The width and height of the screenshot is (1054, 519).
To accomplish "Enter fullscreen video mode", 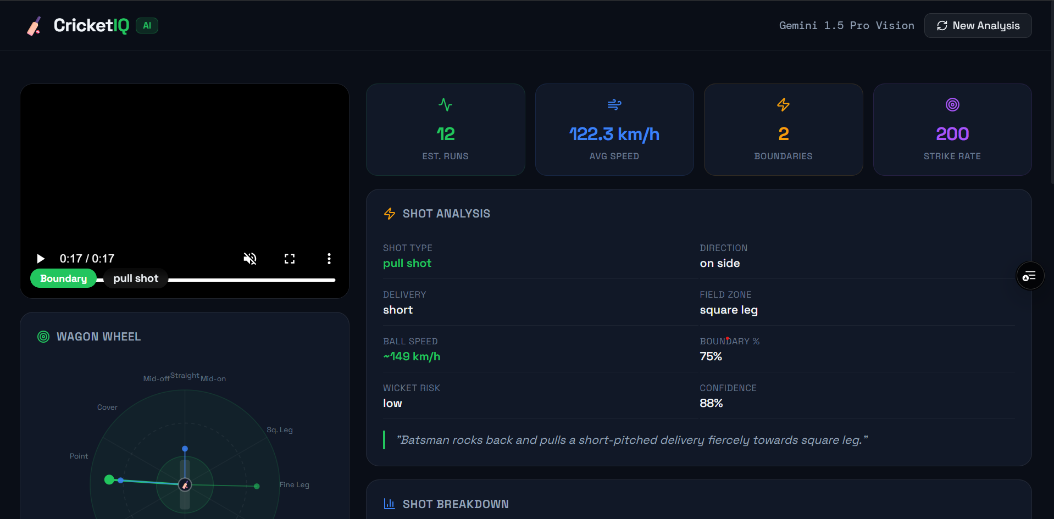I will (290, 259).
